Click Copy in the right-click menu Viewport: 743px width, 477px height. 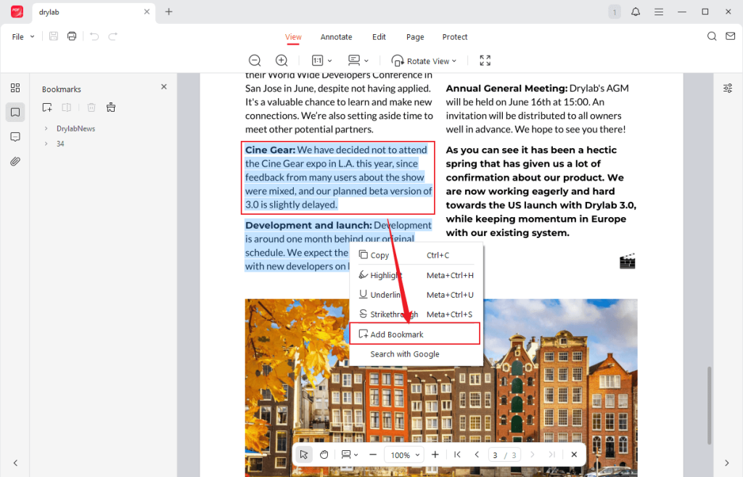click(x=380, y=255)
